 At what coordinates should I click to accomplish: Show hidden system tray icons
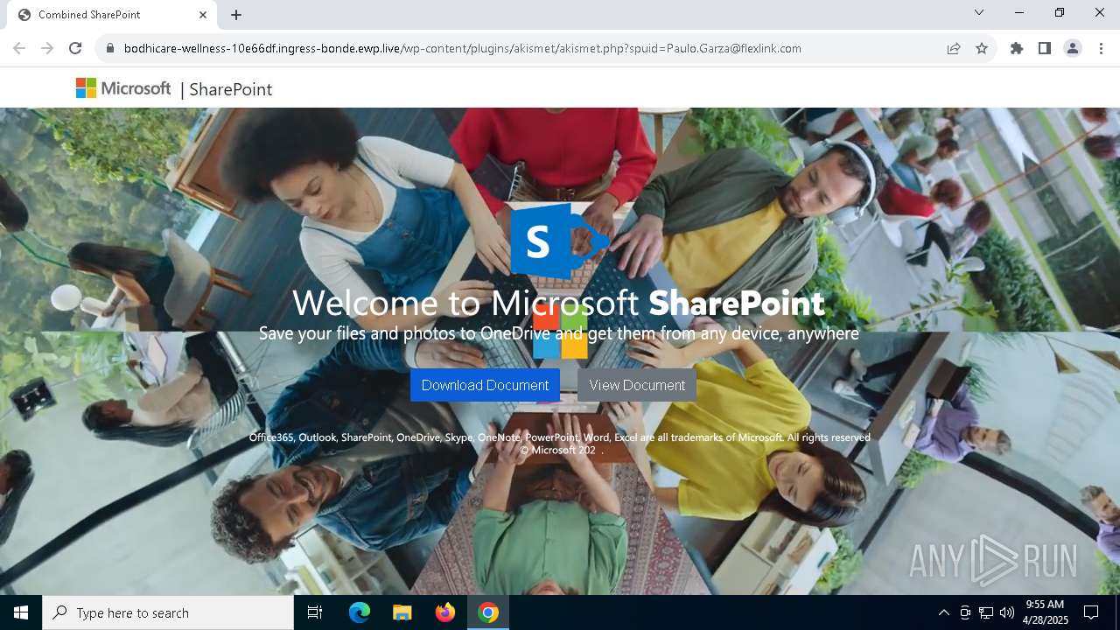pyautogui.click(x=943, y=612)
